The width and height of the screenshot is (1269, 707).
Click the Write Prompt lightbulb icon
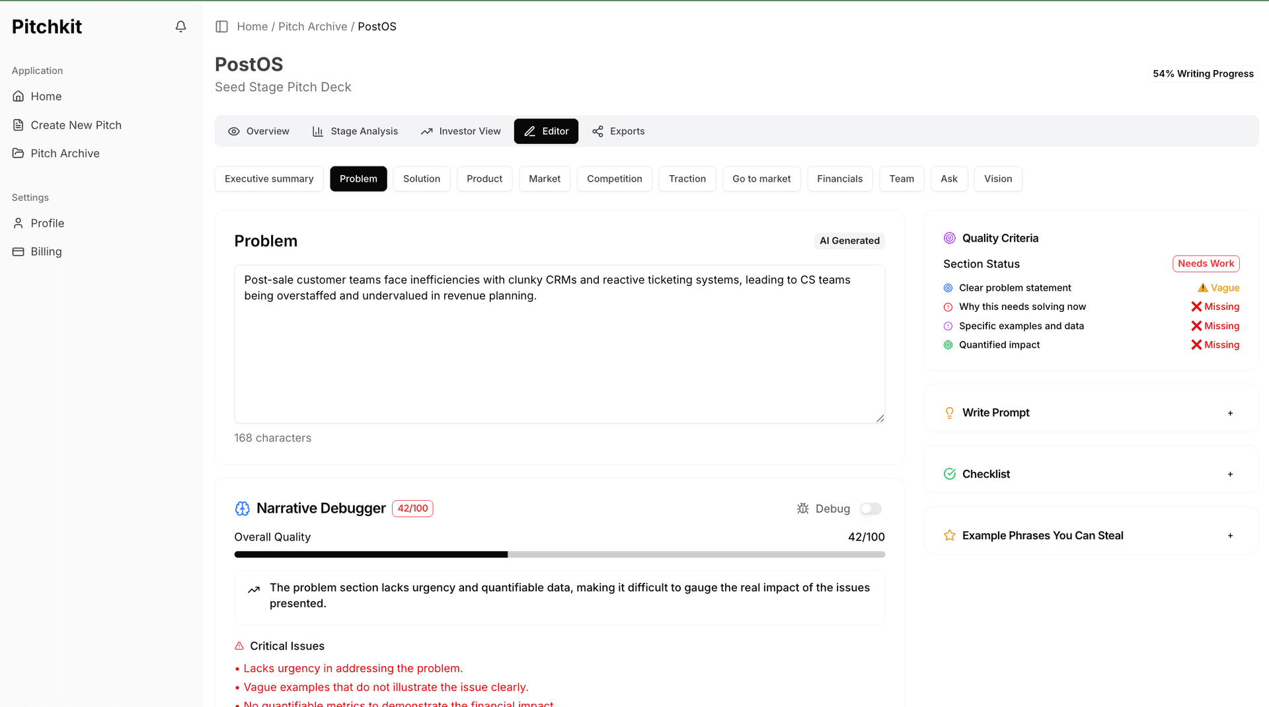(x=950, y=412)
